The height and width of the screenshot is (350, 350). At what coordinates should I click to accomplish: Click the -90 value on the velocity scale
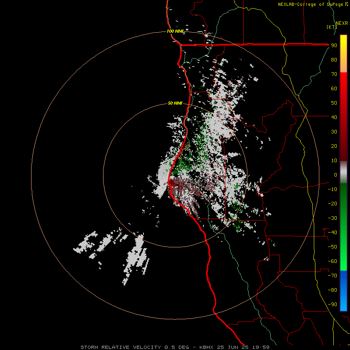tap(332, 304)
